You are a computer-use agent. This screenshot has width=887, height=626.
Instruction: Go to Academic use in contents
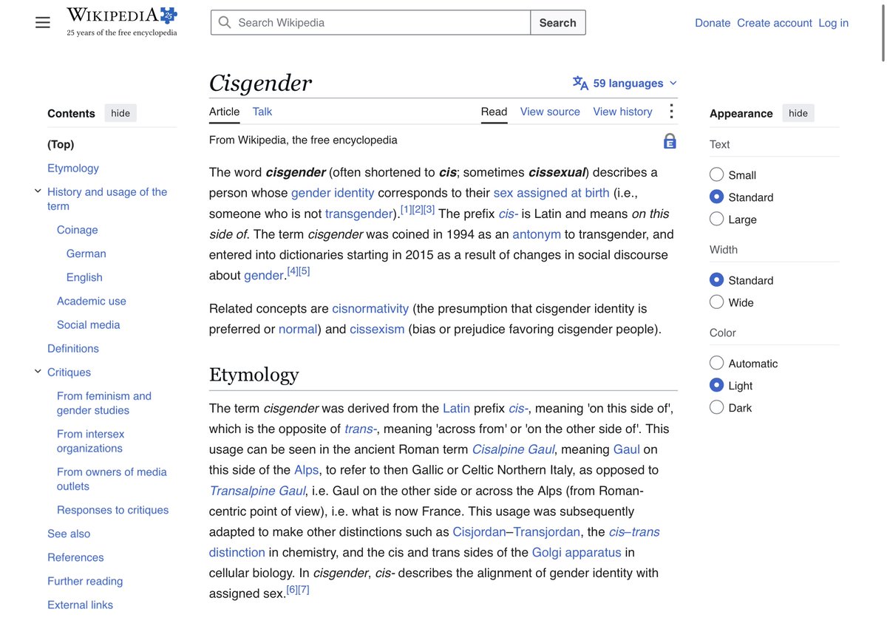click(x=92, y=301)
